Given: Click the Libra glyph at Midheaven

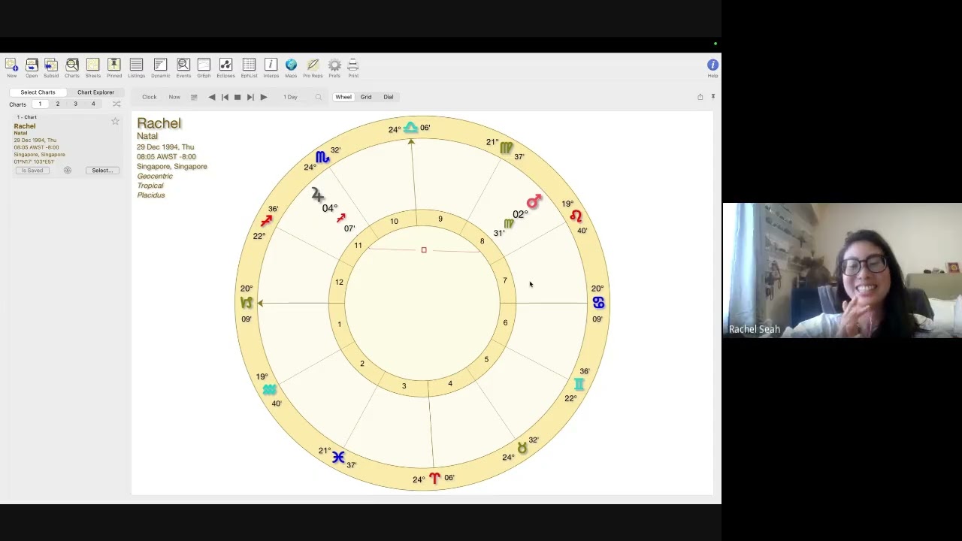Looking at the screenshot, I should coord(410,128).
